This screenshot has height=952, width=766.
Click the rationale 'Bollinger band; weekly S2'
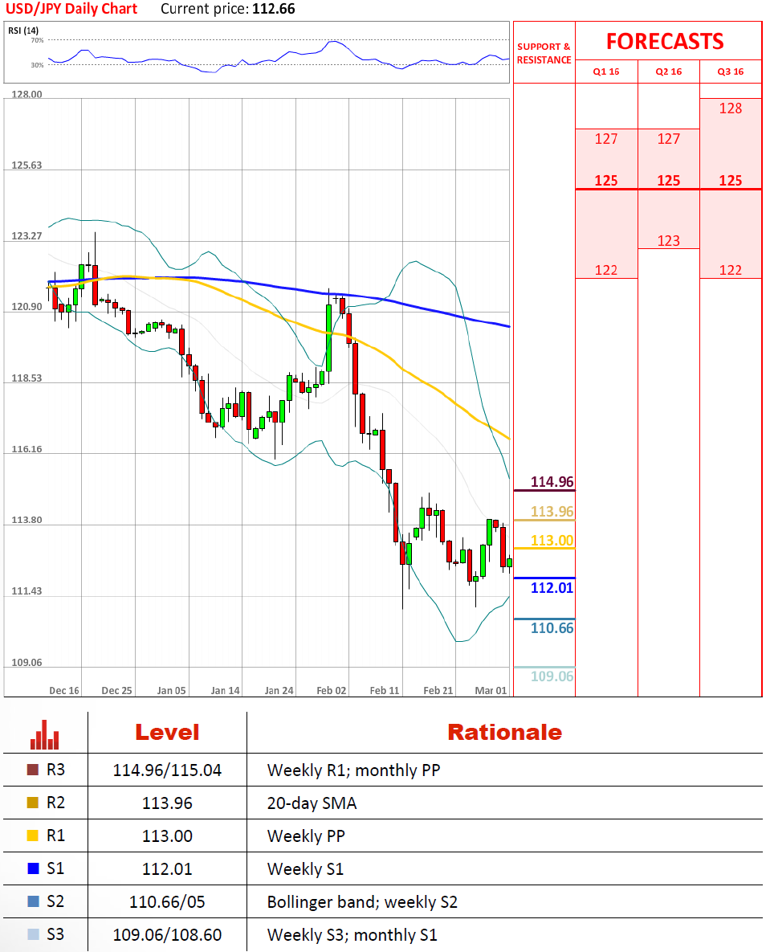click(362, 901)
